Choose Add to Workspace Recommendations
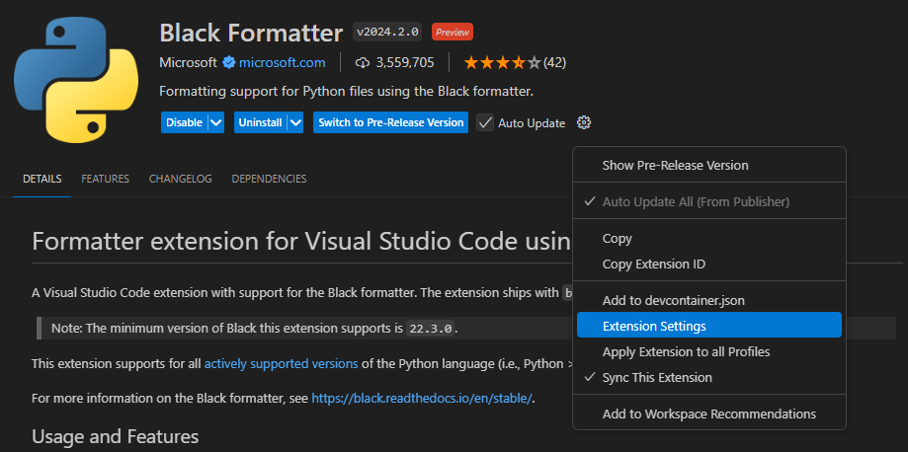Viewport: 908px width, 452px height. point(708,414)
